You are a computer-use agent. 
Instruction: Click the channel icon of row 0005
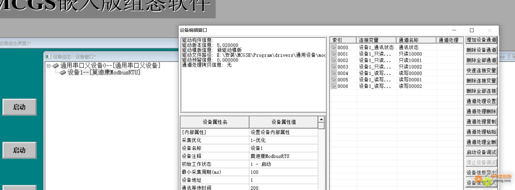pos(334,80)
